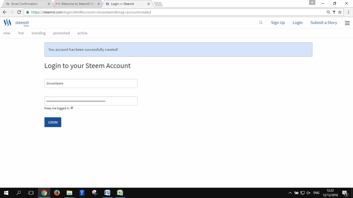Open Word from the taskbar
This screenshot has width=353, height=198.
(x=107, y=193)
